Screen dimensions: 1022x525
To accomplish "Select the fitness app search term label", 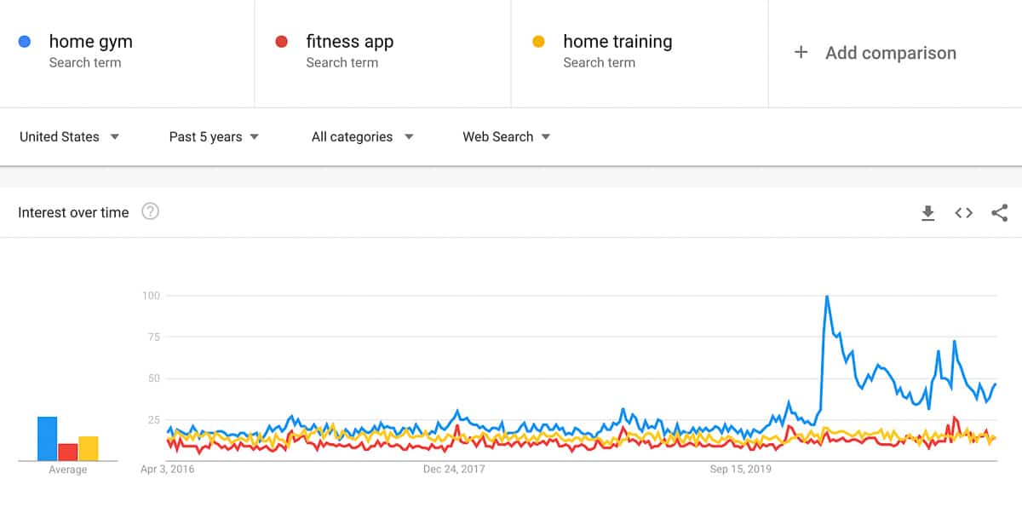I will click(x=350, y=41).
